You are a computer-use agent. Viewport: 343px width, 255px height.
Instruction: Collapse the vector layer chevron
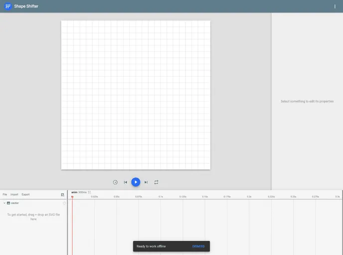pos(4,203)
